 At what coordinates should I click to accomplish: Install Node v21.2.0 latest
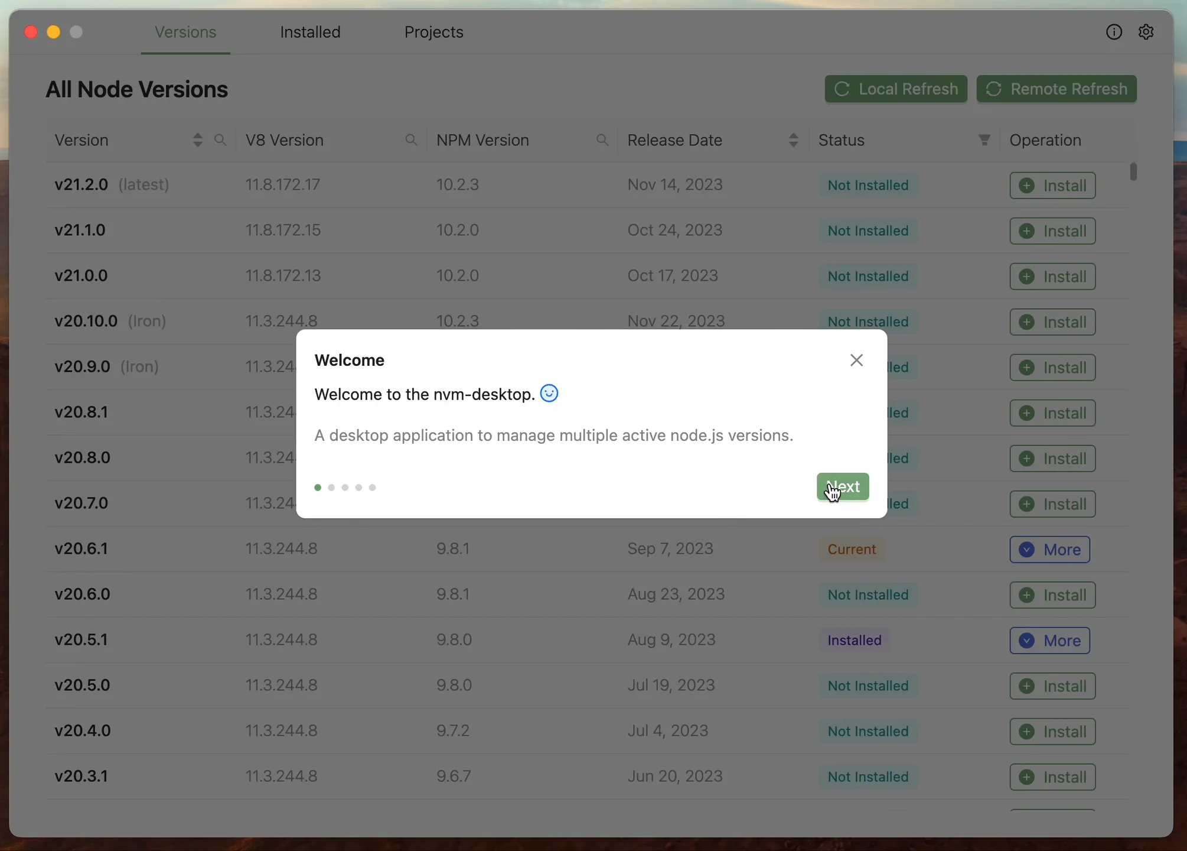[1052, 186]
